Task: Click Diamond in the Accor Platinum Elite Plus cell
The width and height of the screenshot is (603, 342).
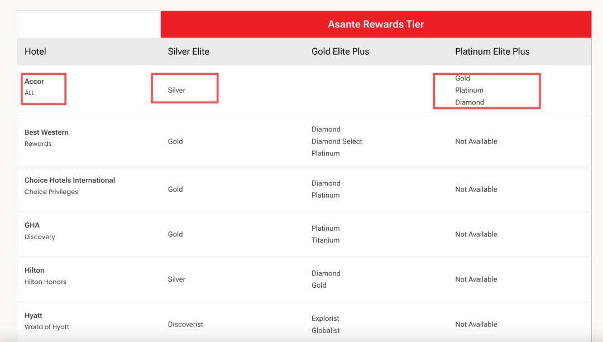Action: tap(470, 102)
